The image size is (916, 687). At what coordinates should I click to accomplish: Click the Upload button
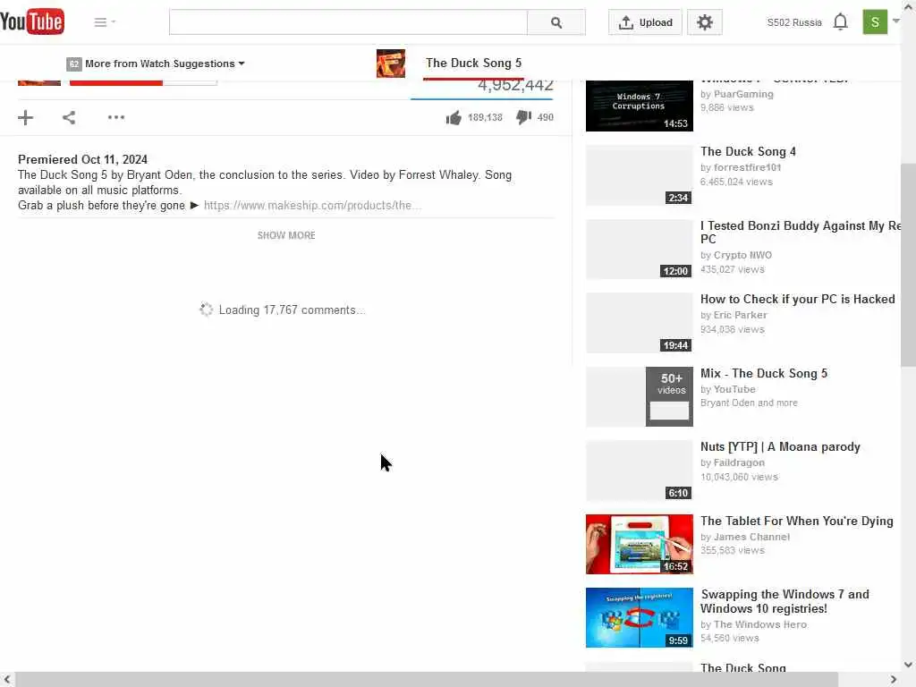click(x=645, y=22)
